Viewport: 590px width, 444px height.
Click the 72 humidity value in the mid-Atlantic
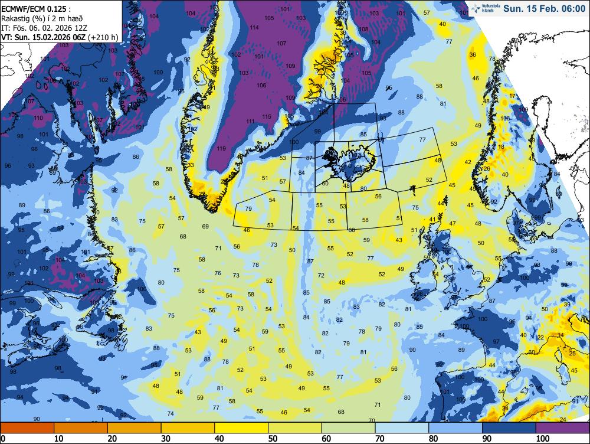click(321, 276)
